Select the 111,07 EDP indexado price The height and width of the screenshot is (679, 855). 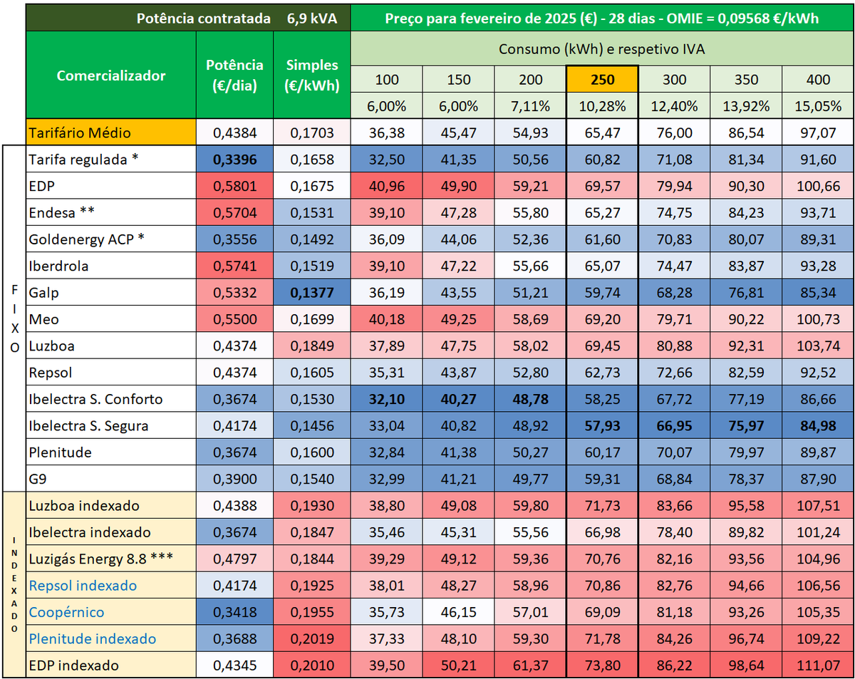[818, 665]
